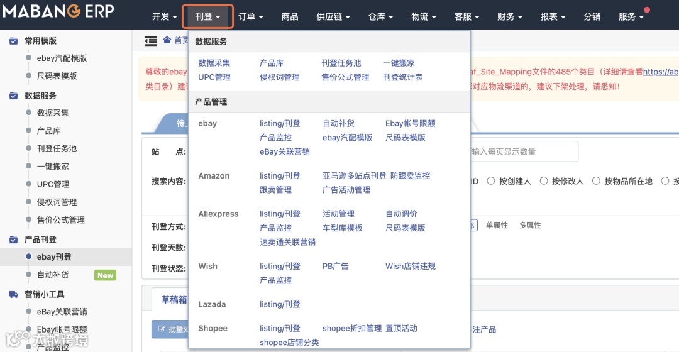Screen dimensions: 679x352
Task: Open Shopee 置顶活动 link
Action: [401, 329]
